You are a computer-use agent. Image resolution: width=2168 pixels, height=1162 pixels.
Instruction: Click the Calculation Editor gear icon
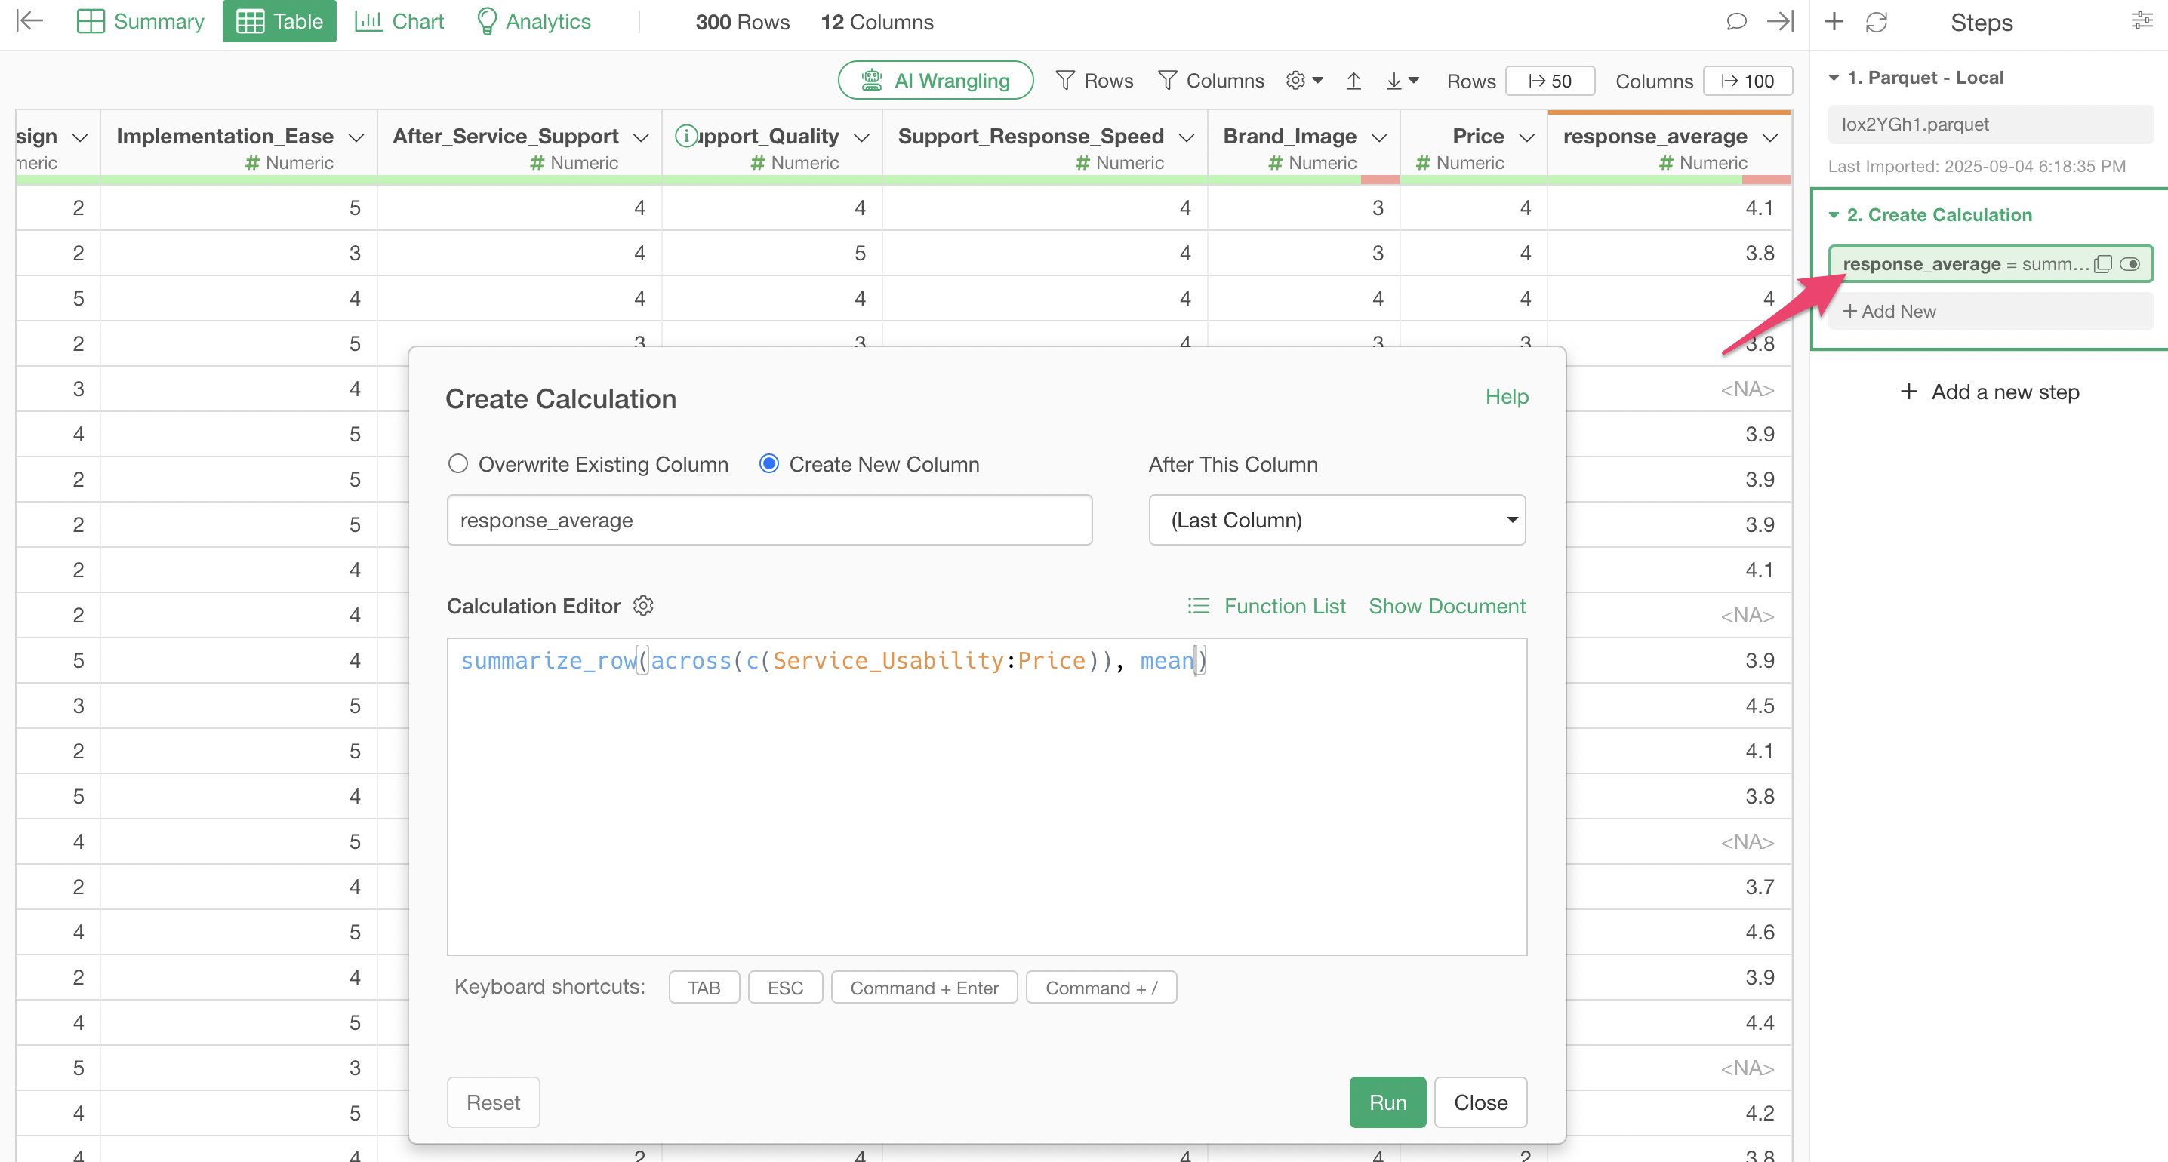tap(643, 606)
